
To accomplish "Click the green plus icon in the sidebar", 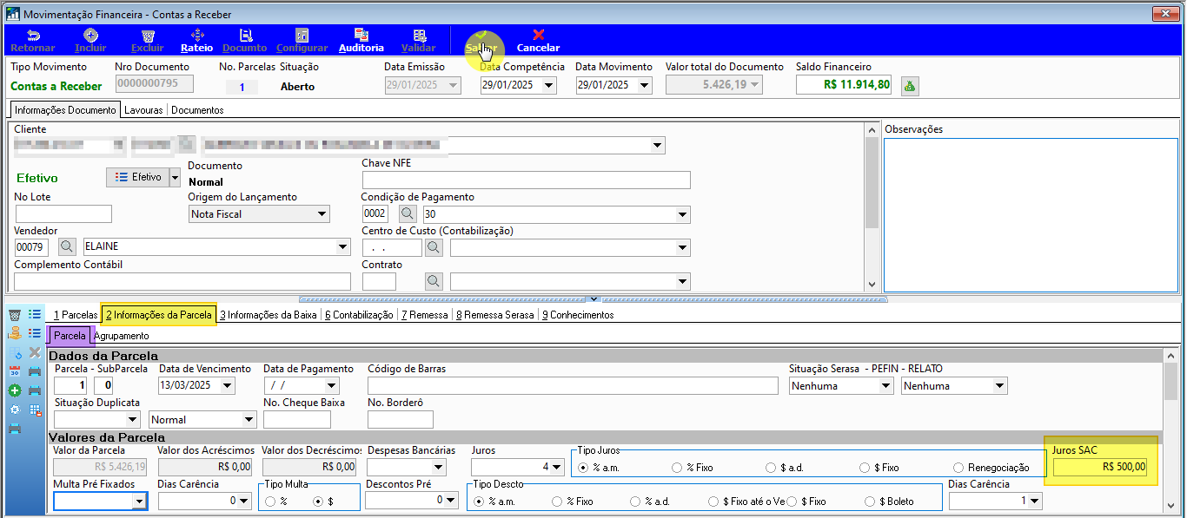I will point(14,390).
